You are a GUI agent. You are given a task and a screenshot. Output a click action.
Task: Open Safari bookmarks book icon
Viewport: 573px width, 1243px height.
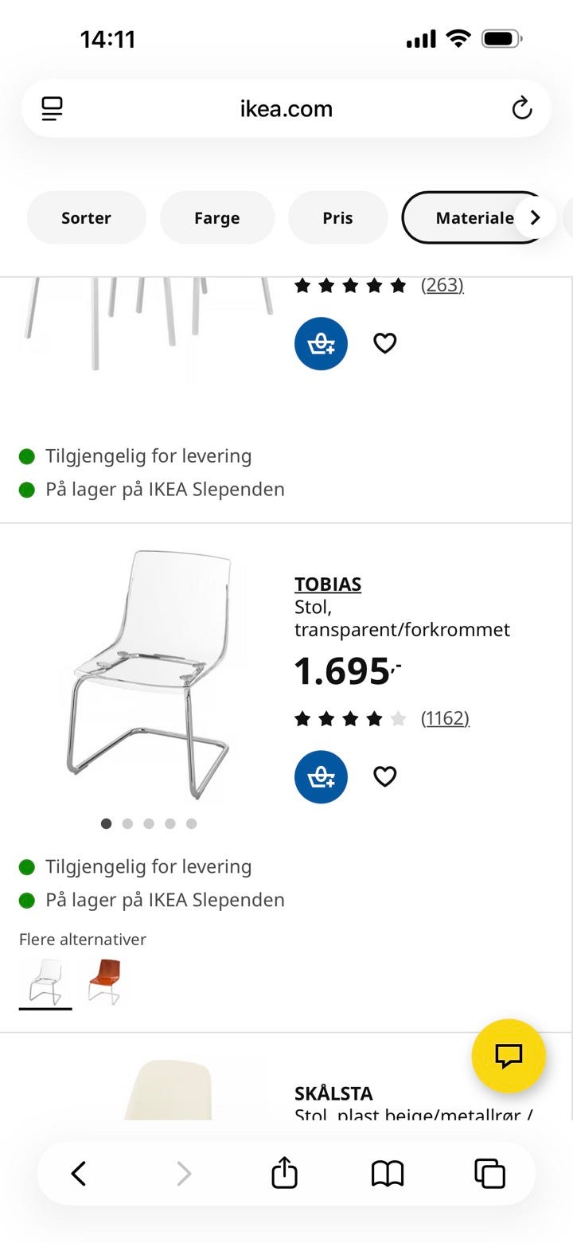[x=388, y=1173]
